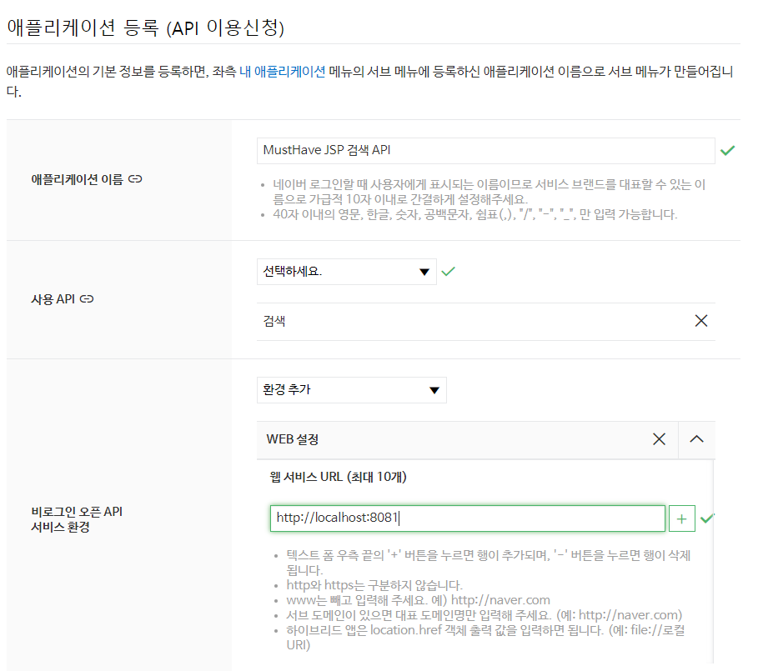Click the dropdown arrow on the 선택하세요 box

pyautogui.click(x=425, y=272)
